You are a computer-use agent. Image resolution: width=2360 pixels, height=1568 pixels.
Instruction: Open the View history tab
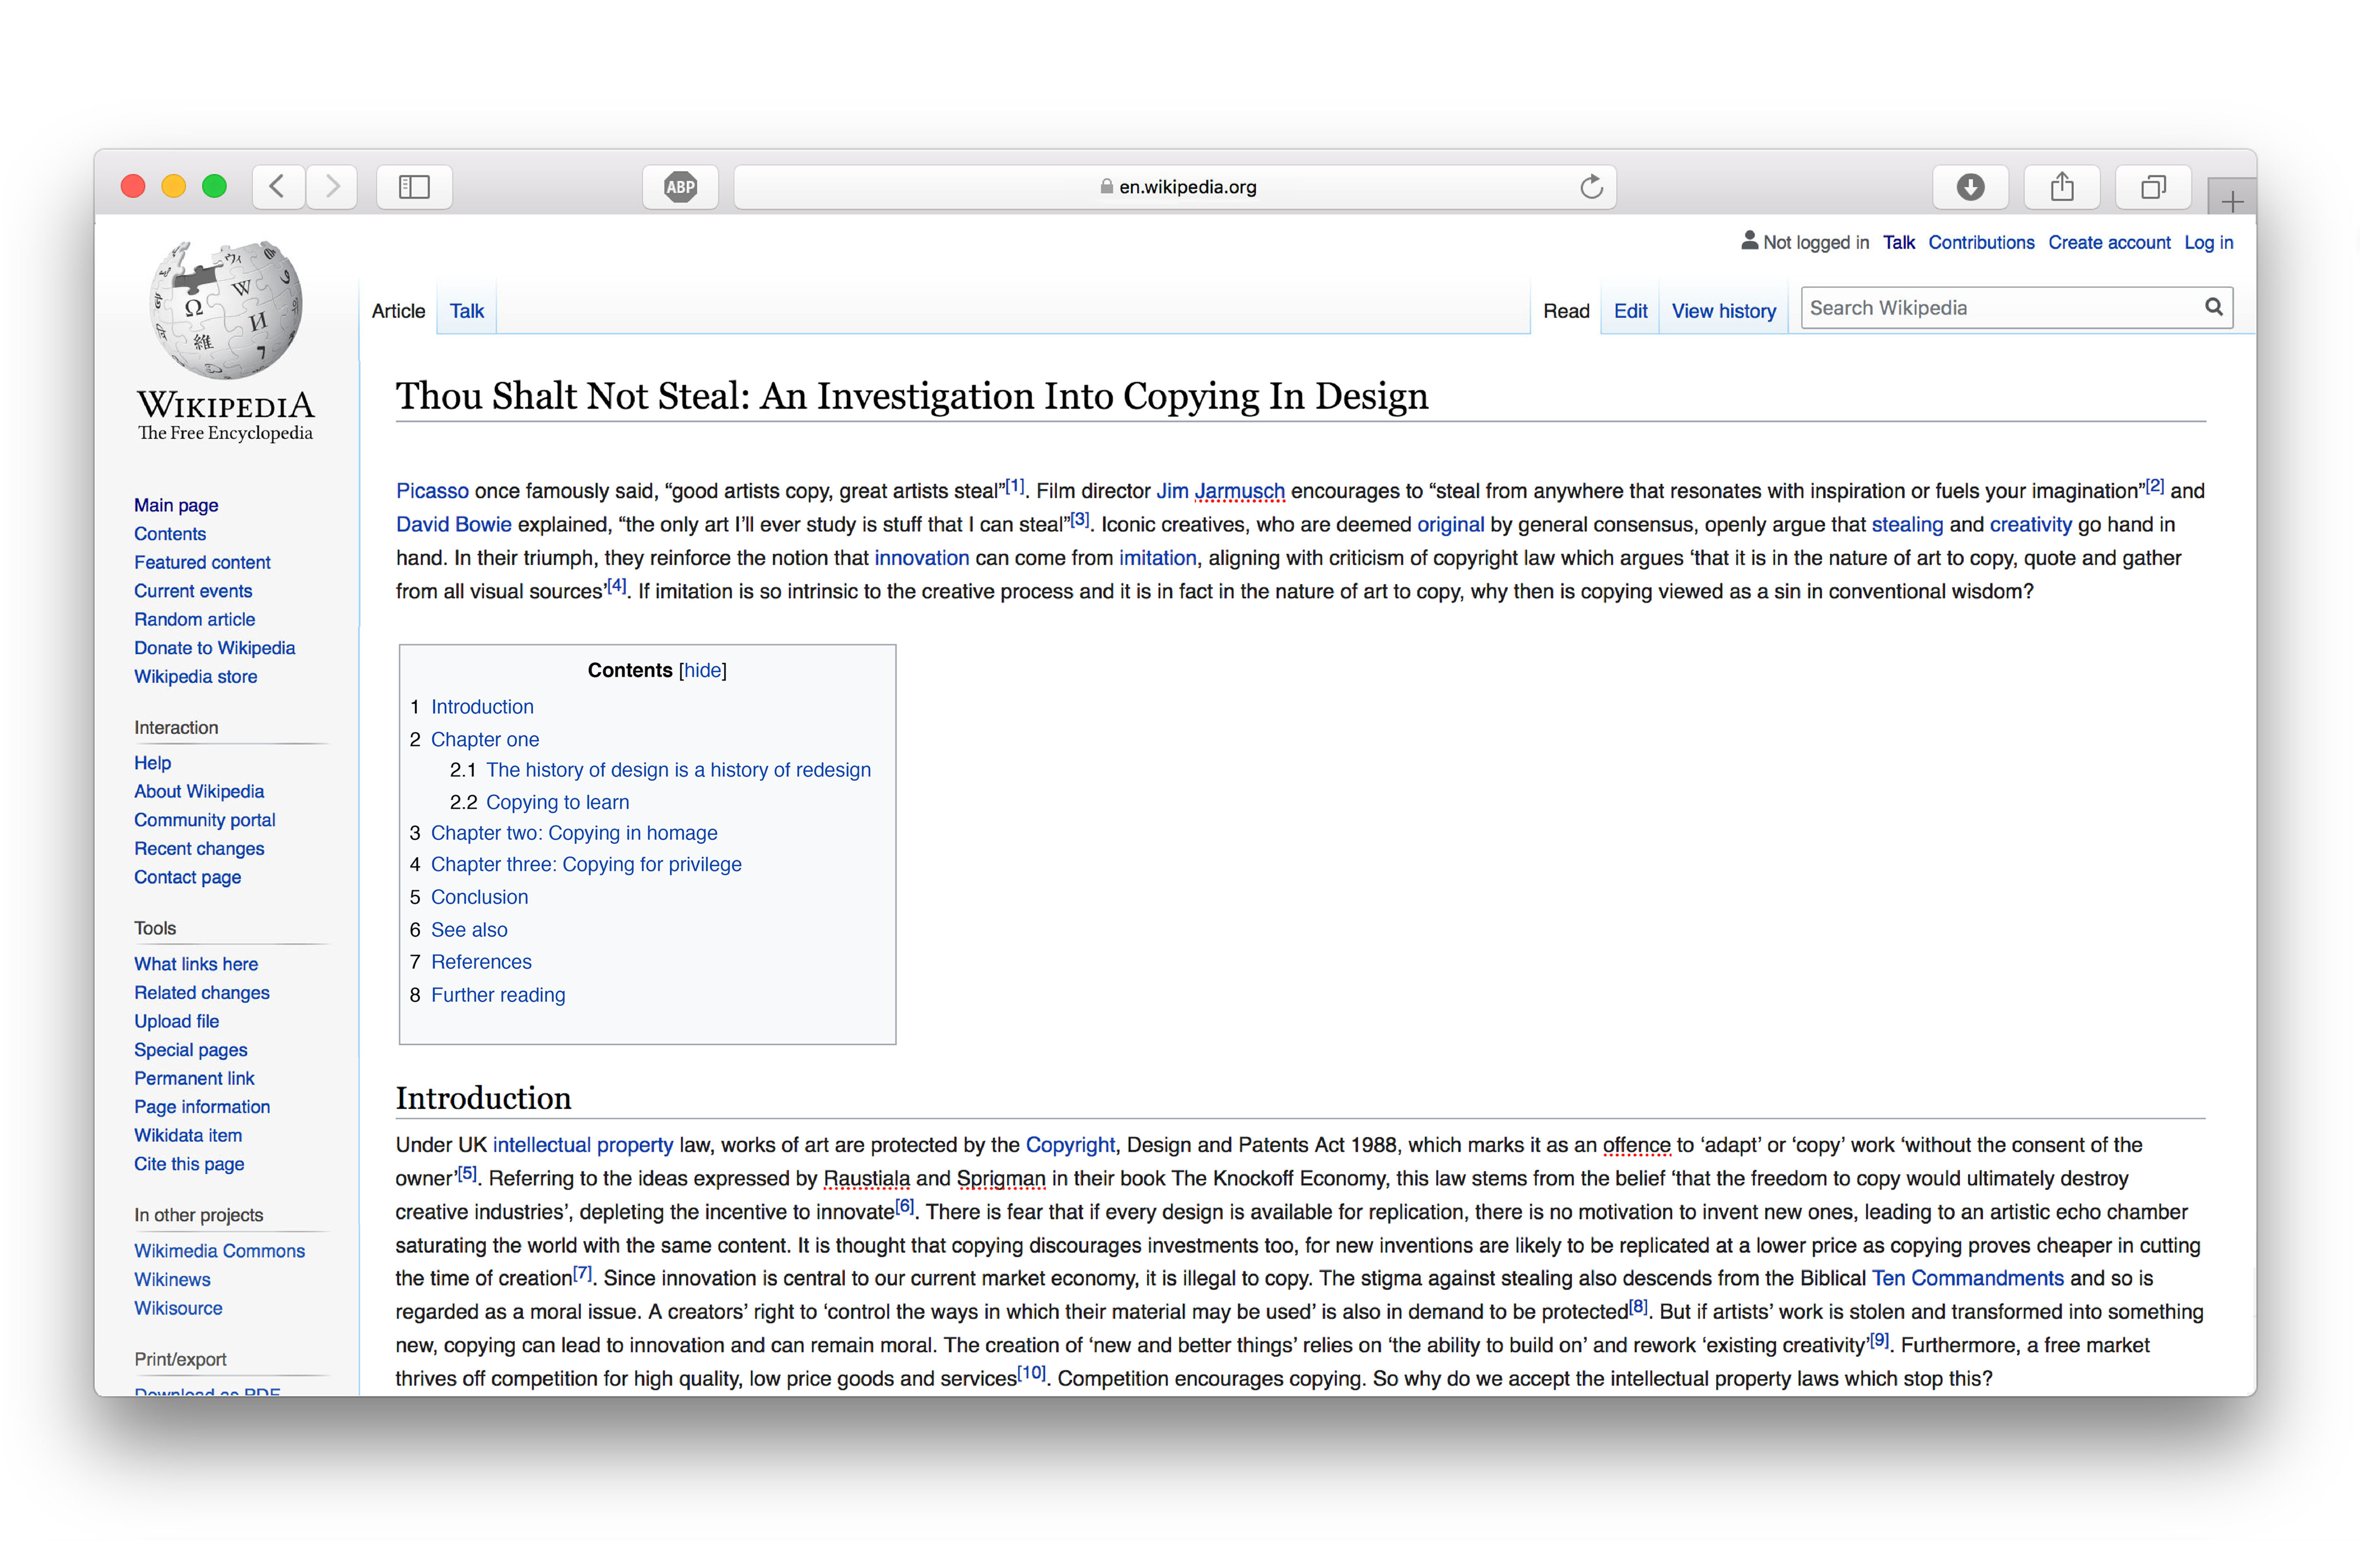1723,311
